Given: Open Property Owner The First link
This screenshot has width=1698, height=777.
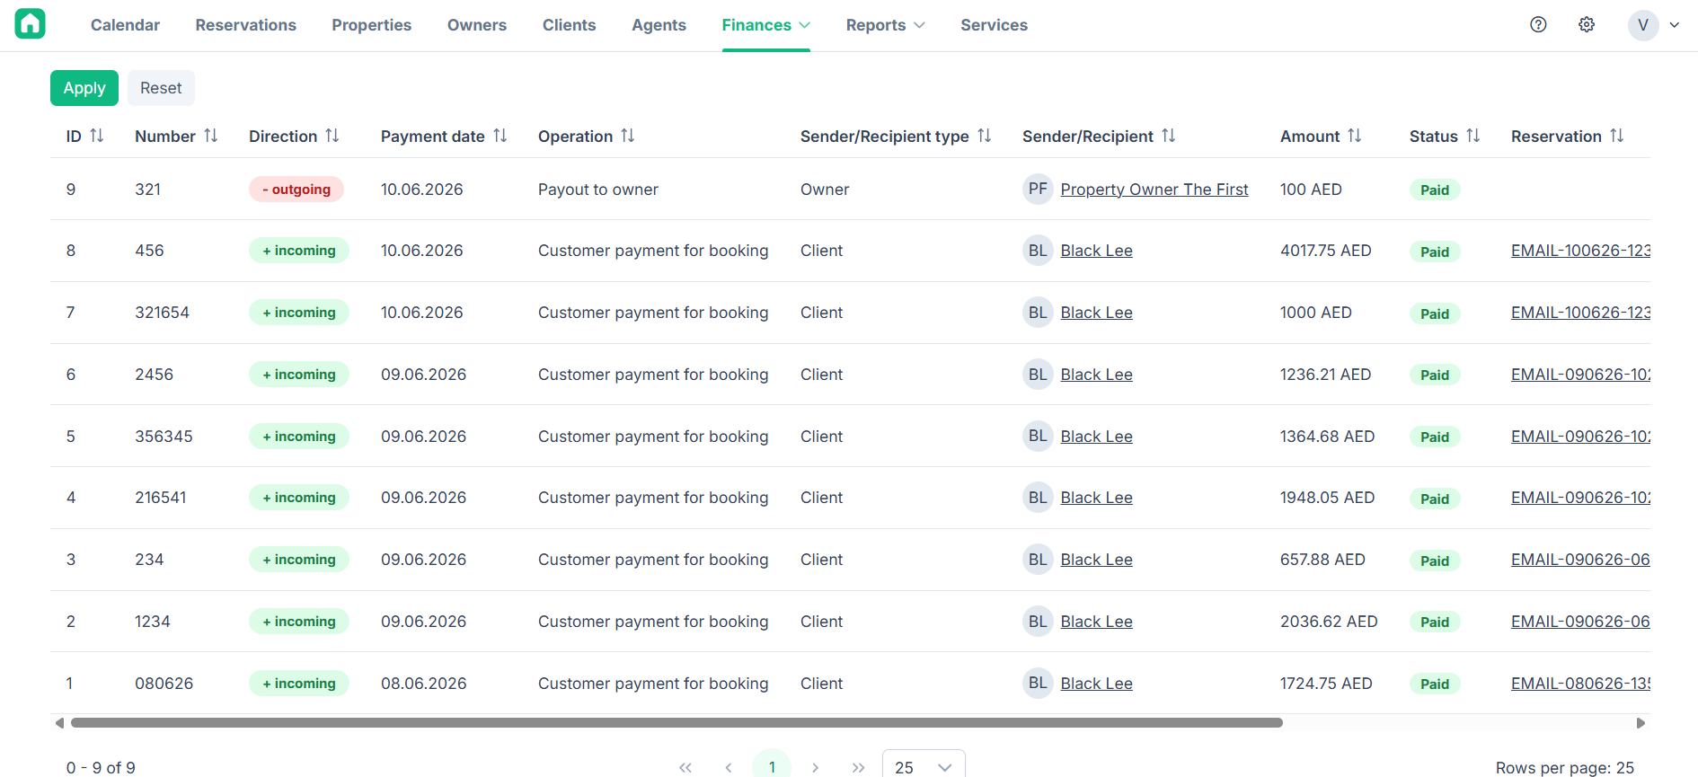Looking at the screenshot, I should click(x=1154, y=190).
